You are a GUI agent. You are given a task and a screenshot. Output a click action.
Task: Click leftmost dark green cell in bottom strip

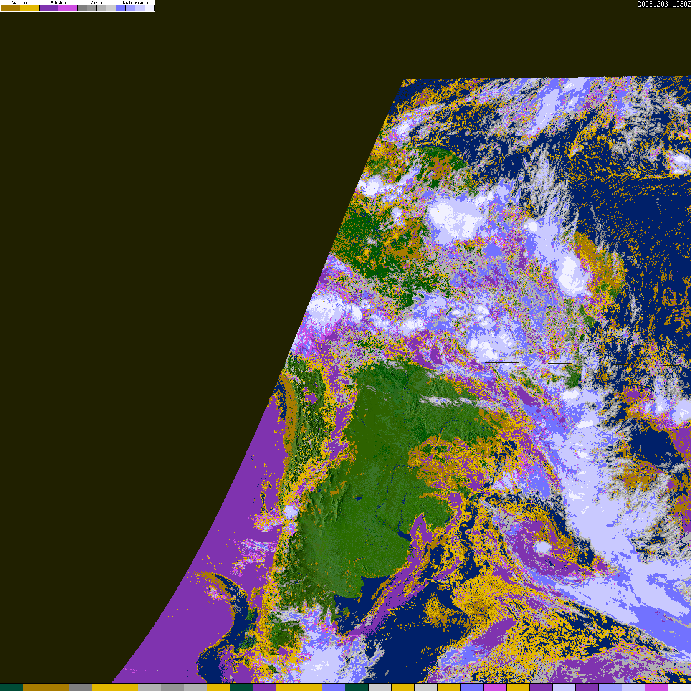(12, 687)
